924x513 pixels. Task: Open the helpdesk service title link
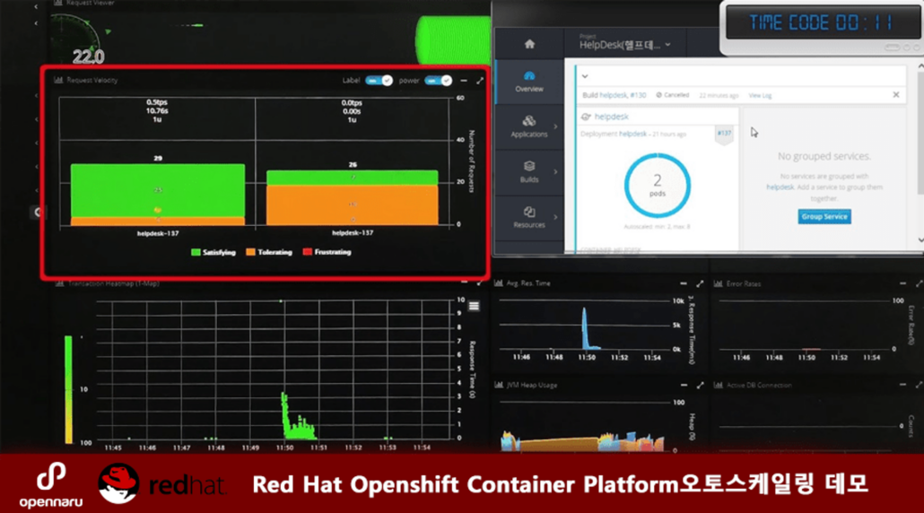click(x=611, y=117)
